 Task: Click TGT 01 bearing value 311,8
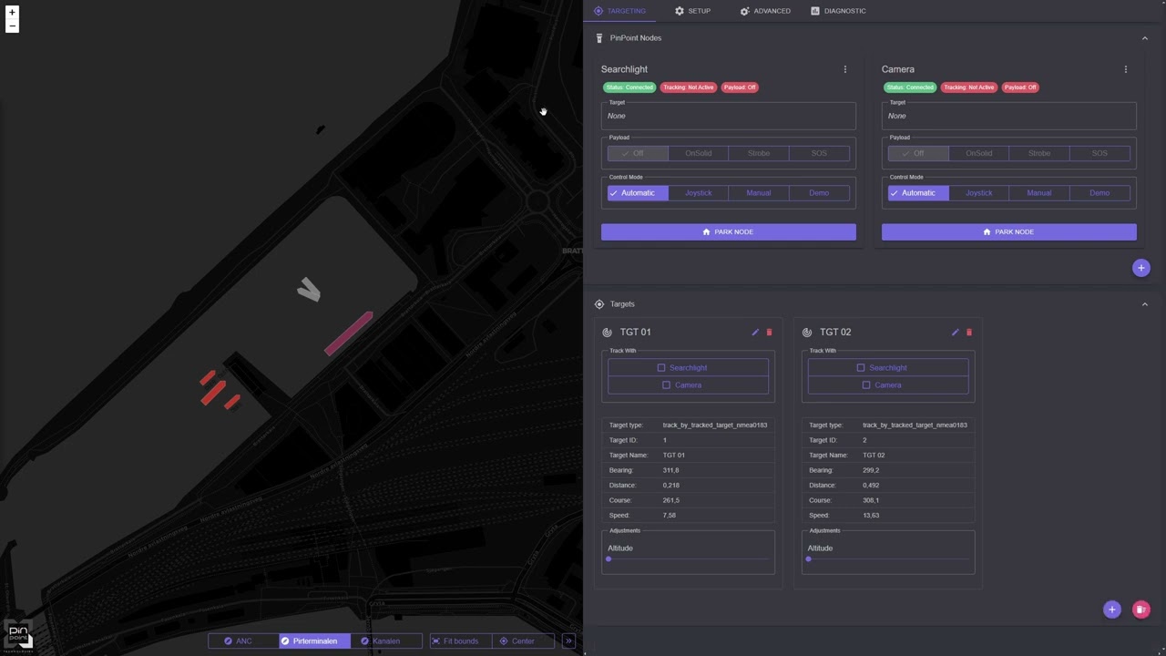pyautogui.click(x=671, y=470)
